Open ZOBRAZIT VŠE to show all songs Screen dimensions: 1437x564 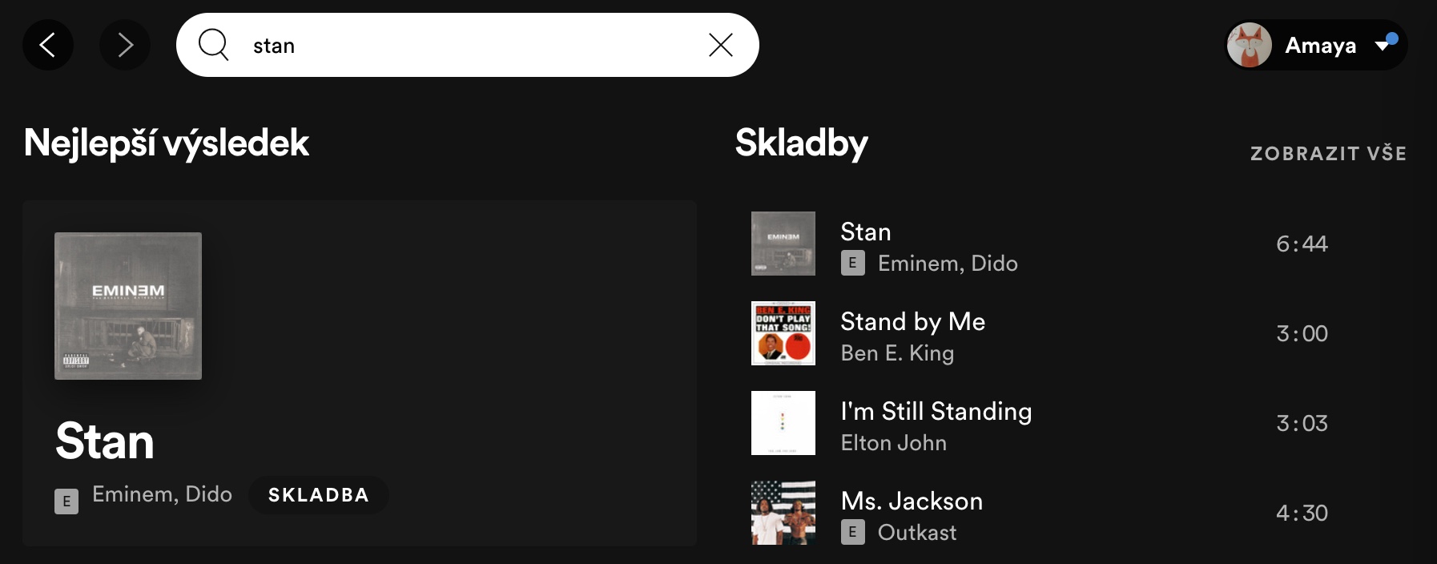(x=1328, y=154)
